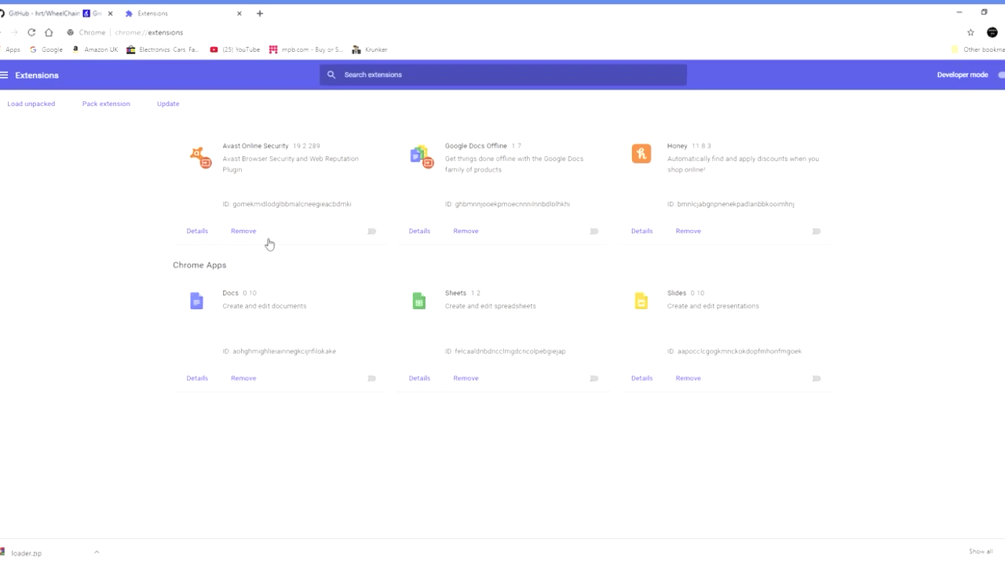Click Pack extension

106,104
